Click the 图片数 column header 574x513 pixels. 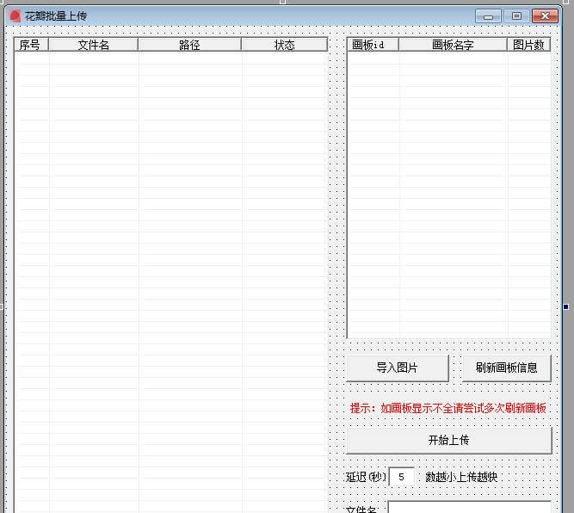pos(528,45)
